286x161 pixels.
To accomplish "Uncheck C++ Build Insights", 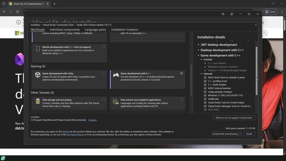I will tap(205, 85).
